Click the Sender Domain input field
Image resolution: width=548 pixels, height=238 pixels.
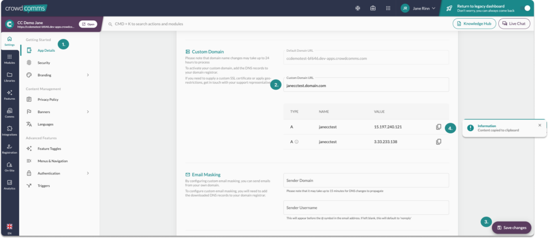pyautogui.click(x=366, y=180)
